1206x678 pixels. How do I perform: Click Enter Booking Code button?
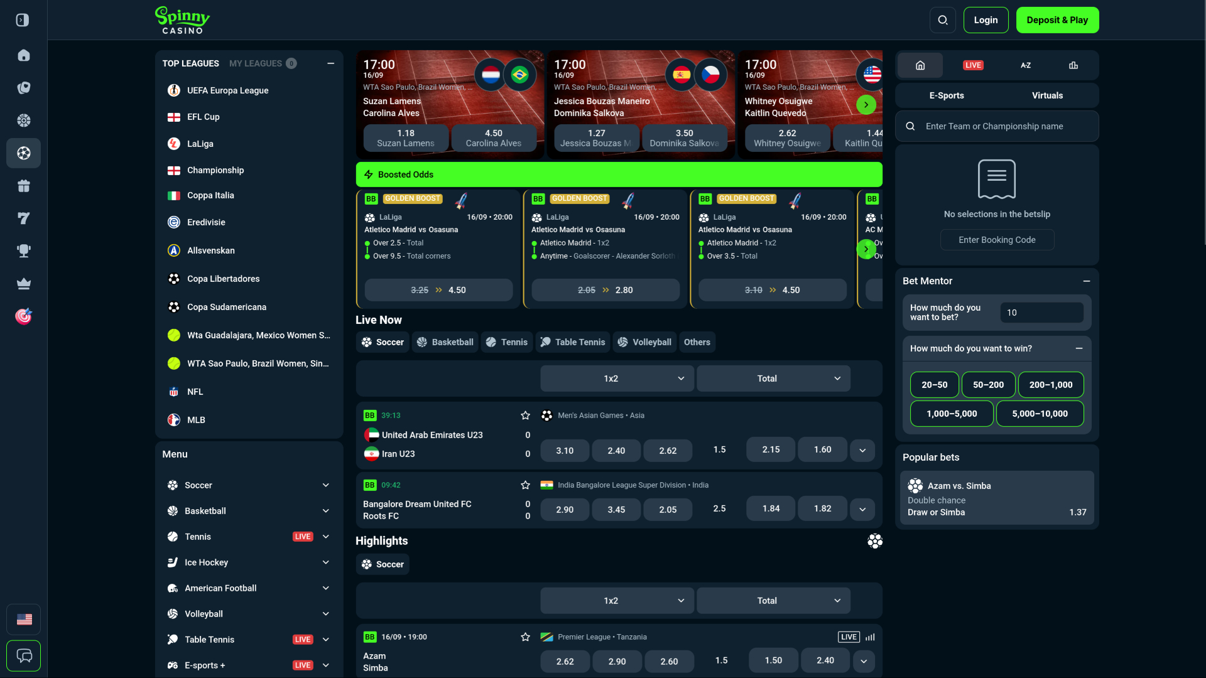coord(997,240)
